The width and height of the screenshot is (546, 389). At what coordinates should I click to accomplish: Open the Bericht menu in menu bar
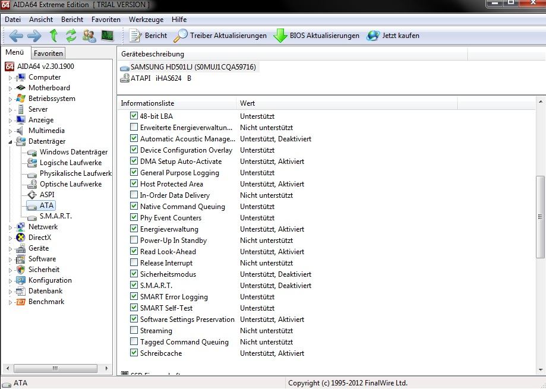coord(72,20)
